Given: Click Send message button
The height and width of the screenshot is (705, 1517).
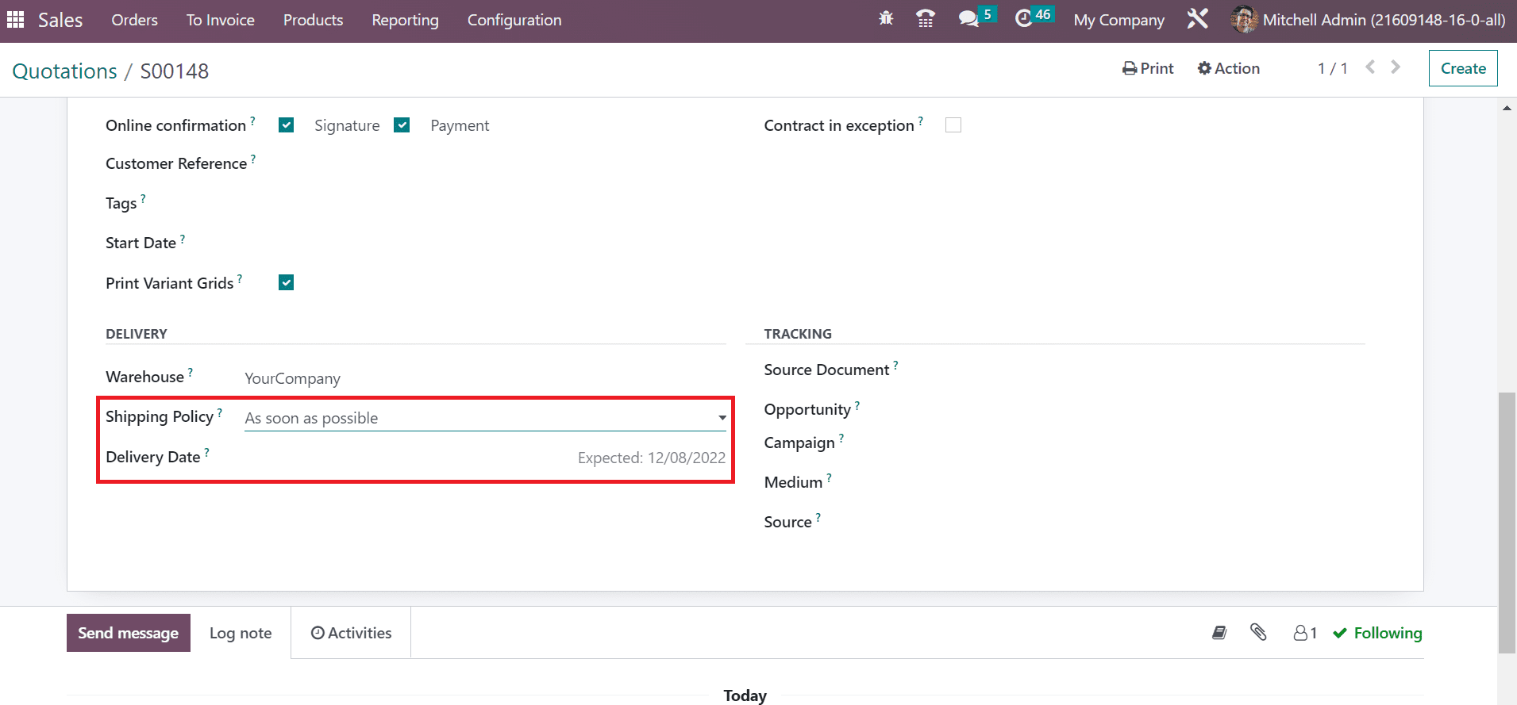Looking at the screenshot, I should coord(129,633).
